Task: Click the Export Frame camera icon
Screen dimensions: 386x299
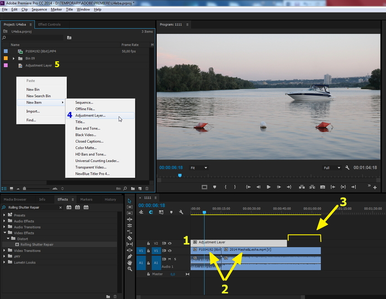Action: click(x=322, y=187)
